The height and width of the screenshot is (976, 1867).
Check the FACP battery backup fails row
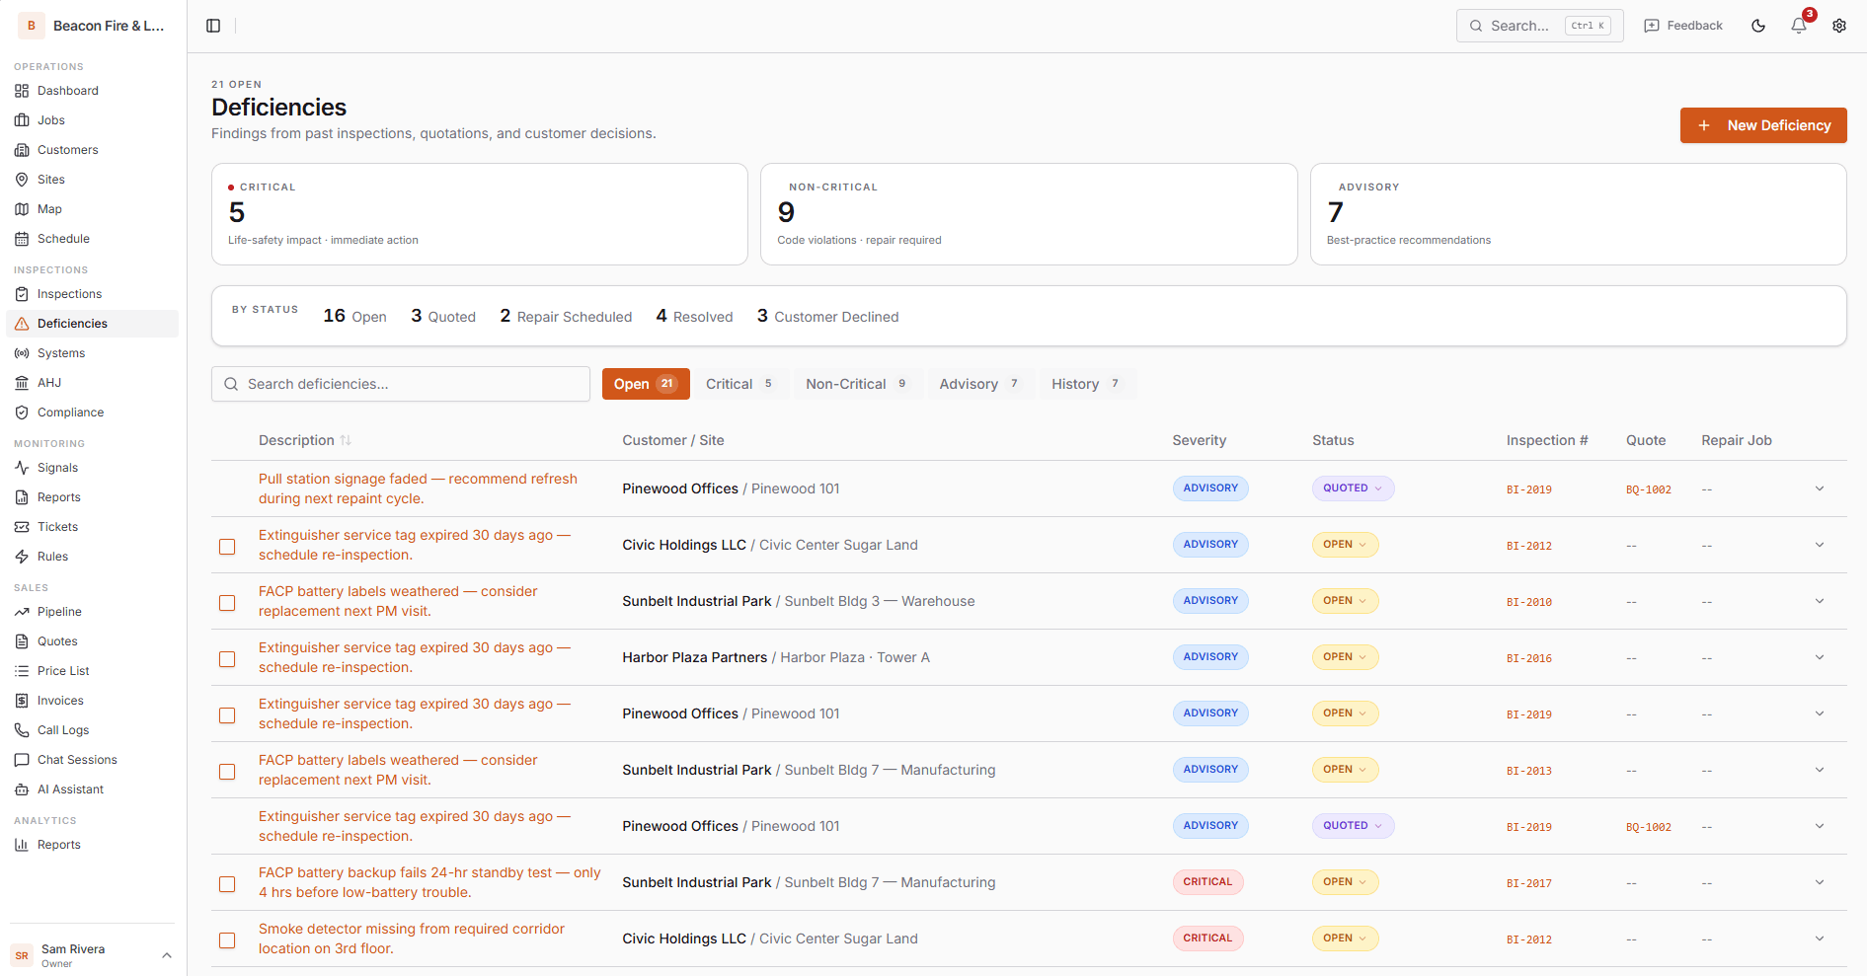pyautogui.click(x=227, y=883)
